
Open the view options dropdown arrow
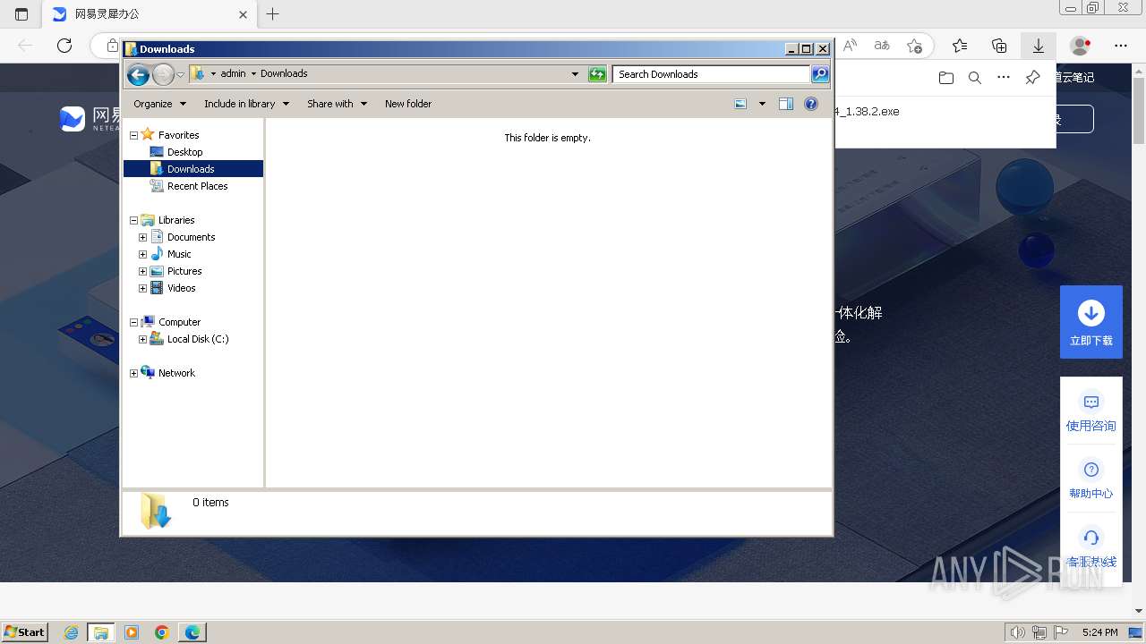pyautogui.click(x=762, y=104)
